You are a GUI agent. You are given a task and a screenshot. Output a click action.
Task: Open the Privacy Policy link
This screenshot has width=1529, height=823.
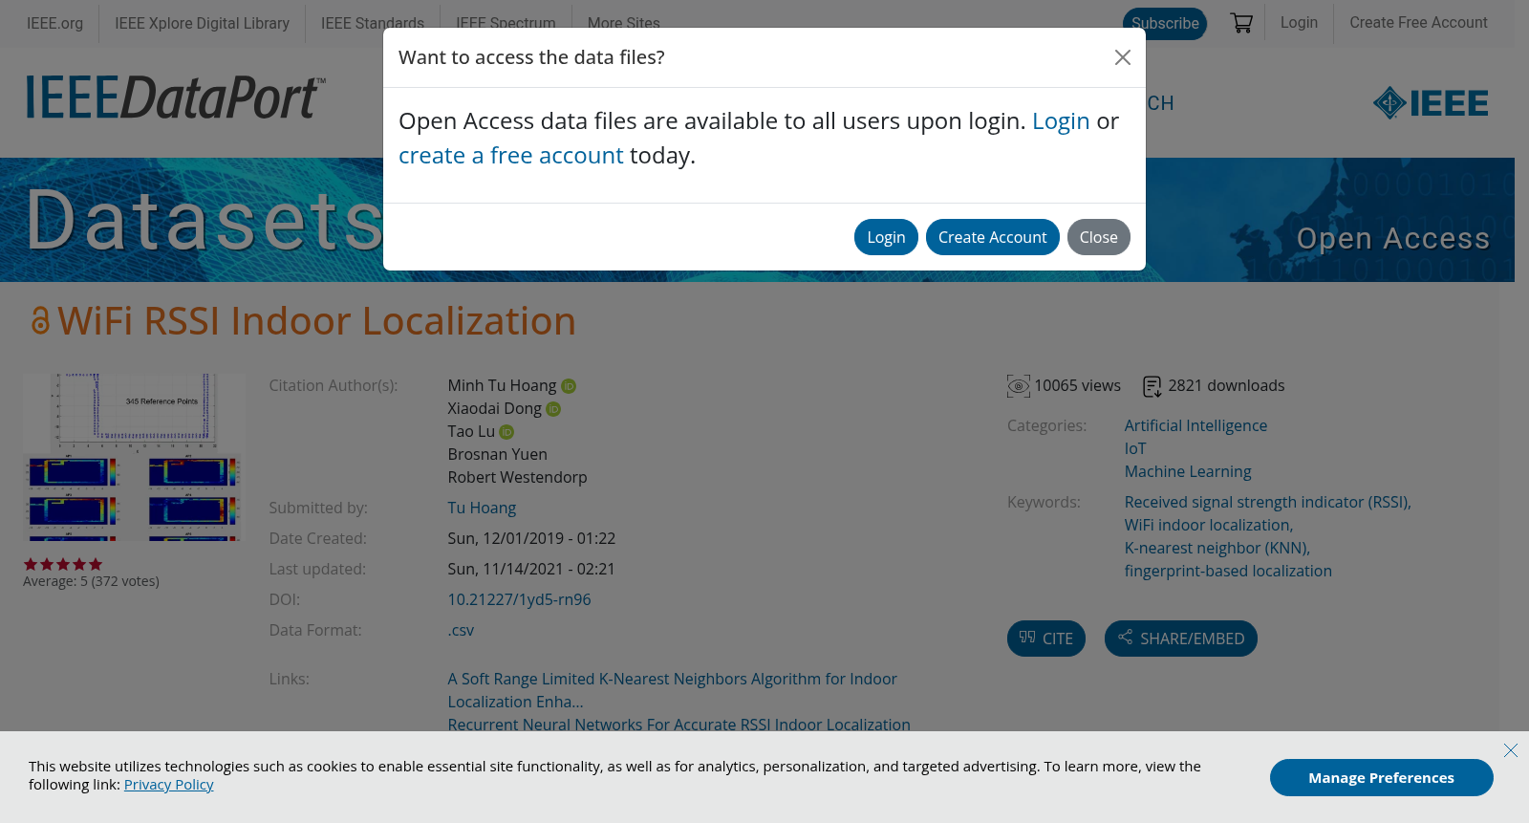168,785
